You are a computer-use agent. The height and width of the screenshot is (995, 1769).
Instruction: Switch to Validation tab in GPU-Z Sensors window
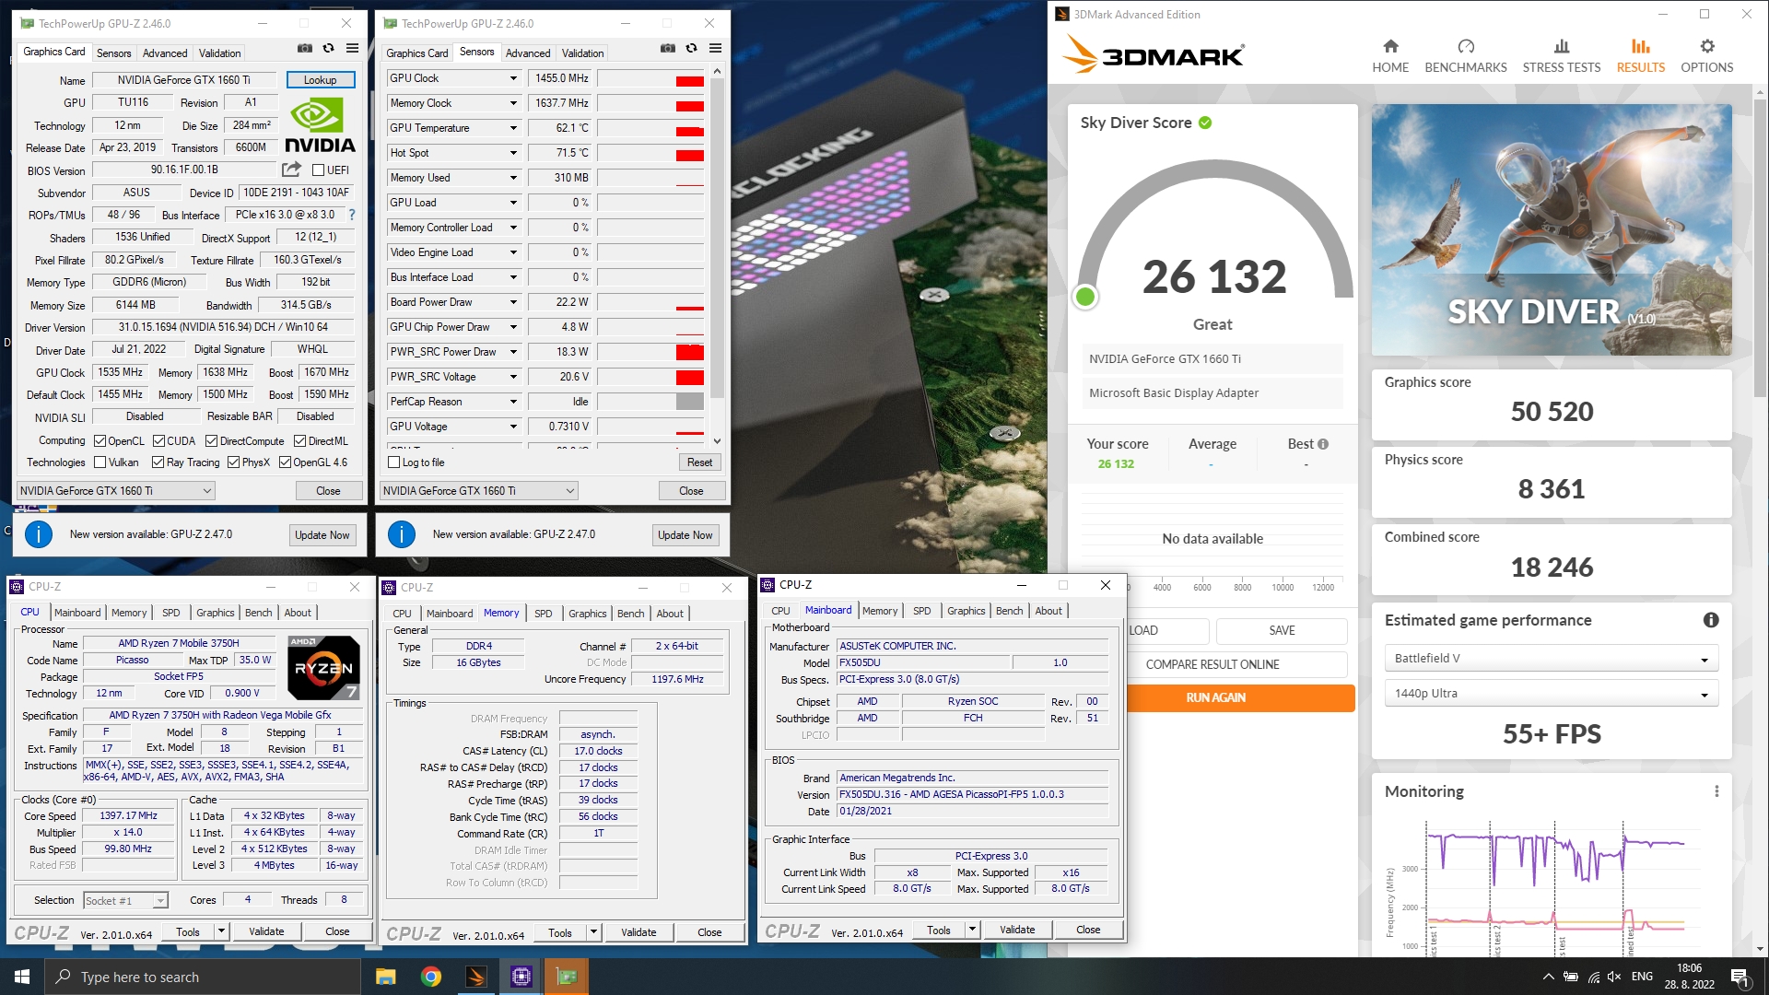[x=582, y=53]
